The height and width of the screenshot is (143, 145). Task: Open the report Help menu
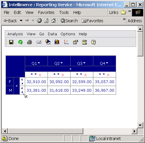[x=83, y=34]
